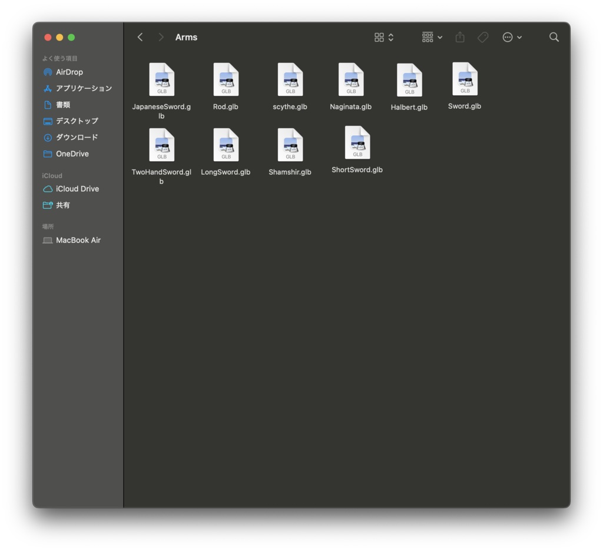Expand the More actions chevron
The height and width of the screenshot is (551, 603).
(519, 38)
